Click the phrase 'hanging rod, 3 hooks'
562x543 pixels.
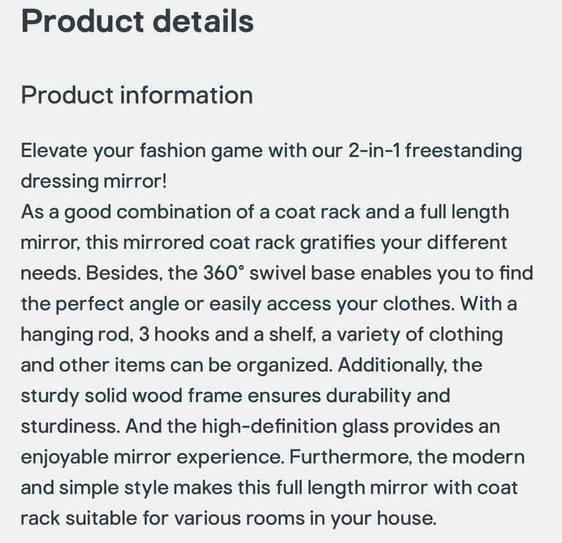tap(115, 334)
